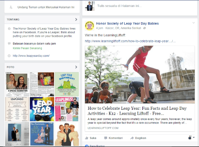Click the Keizer, OR location link
This screenshot has height=147, width=199.
click(123, 28)
